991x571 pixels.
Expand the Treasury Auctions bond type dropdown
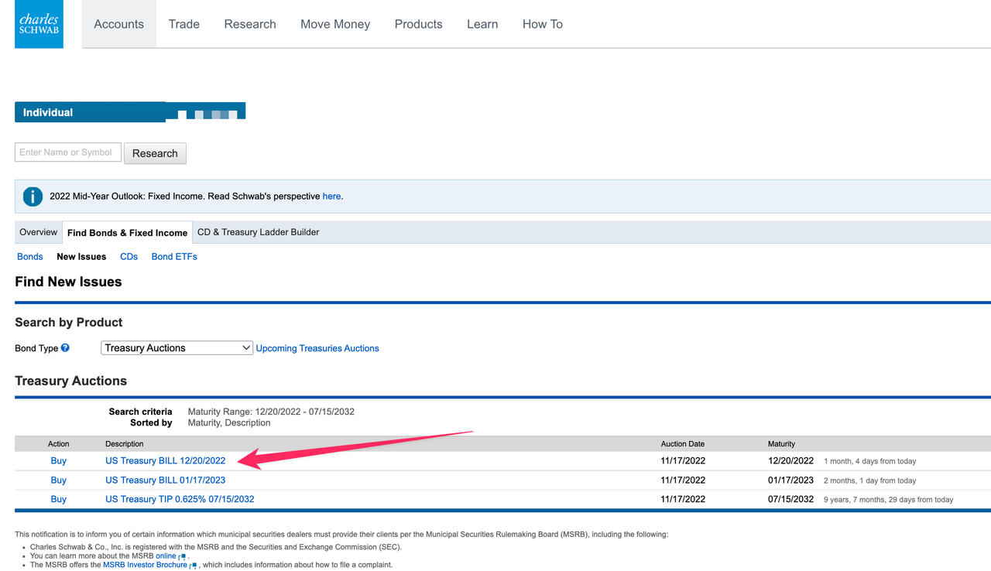click(x=177, y=348)
